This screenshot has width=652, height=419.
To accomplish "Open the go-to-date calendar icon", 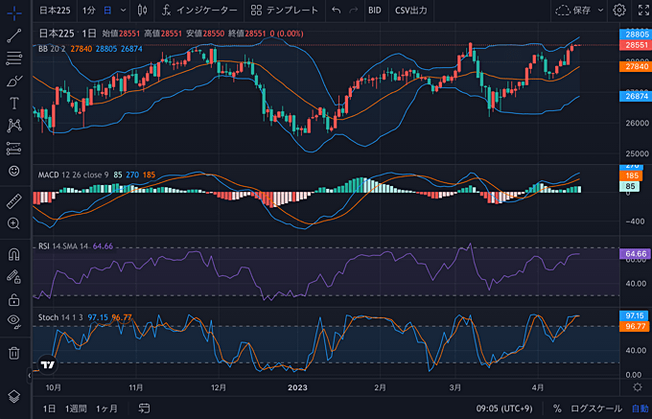I will click(x=144, y=408).
